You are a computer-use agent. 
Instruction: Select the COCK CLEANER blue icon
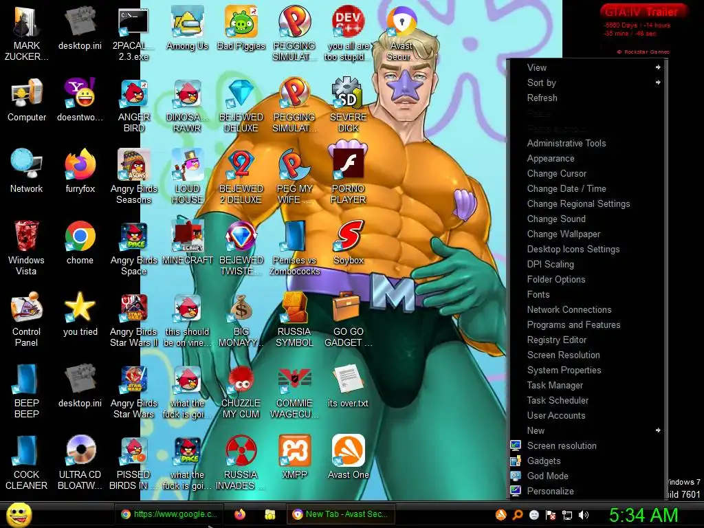pyautogui.click(x=27, y=463)
